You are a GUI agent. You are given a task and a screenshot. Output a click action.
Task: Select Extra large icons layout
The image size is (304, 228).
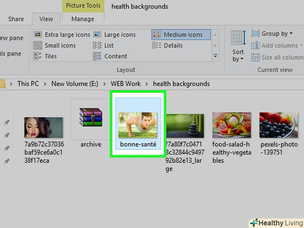(62, 35)
